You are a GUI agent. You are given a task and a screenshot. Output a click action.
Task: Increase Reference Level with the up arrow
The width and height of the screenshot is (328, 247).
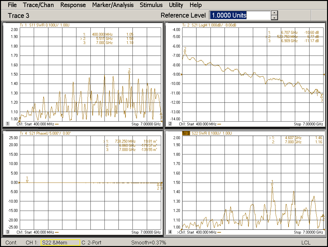pyautogui.click(x=275, y=13)
